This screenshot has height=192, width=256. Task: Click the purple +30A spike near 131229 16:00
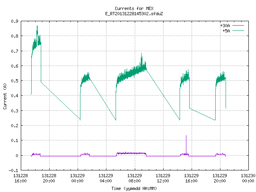pos(186,144)
